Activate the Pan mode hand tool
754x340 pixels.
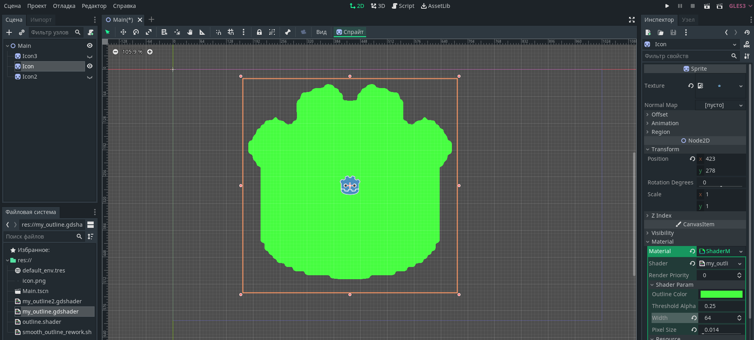pos(190,32)
